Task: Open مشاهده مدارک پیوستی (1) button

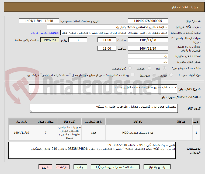Action: tap(115, 167)
